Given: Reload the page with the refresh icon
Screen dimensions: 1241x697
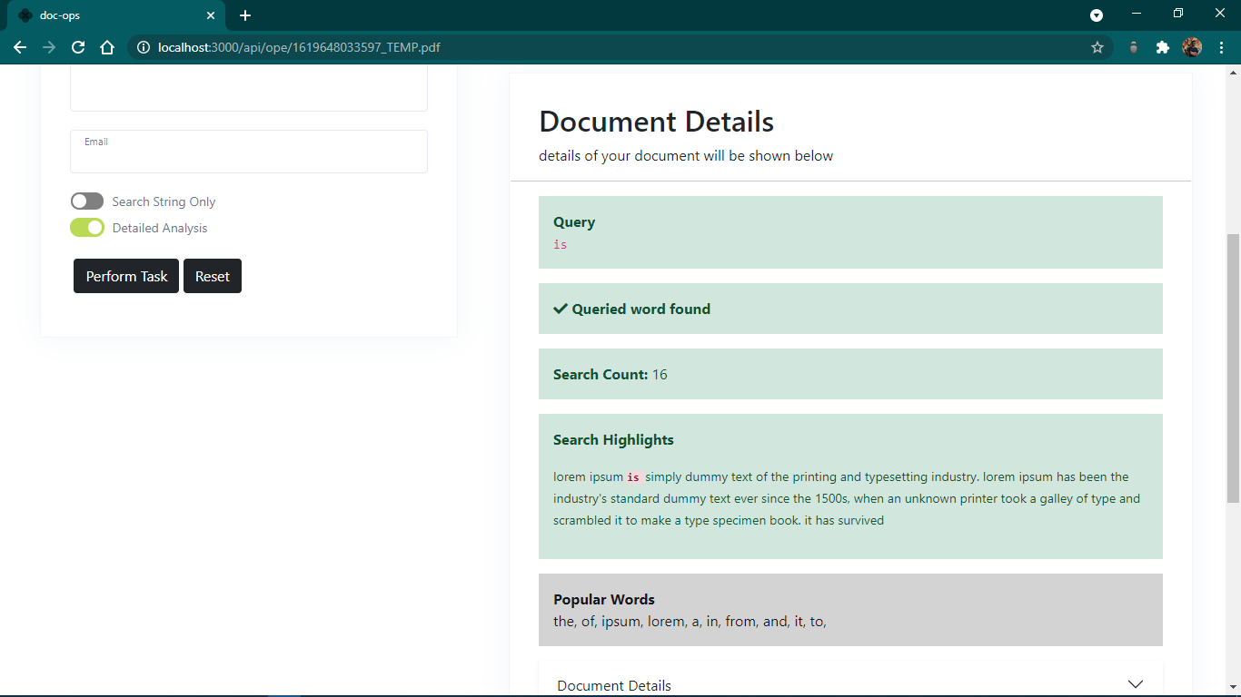Looking at the screenshot, I should tap(78, 47).
